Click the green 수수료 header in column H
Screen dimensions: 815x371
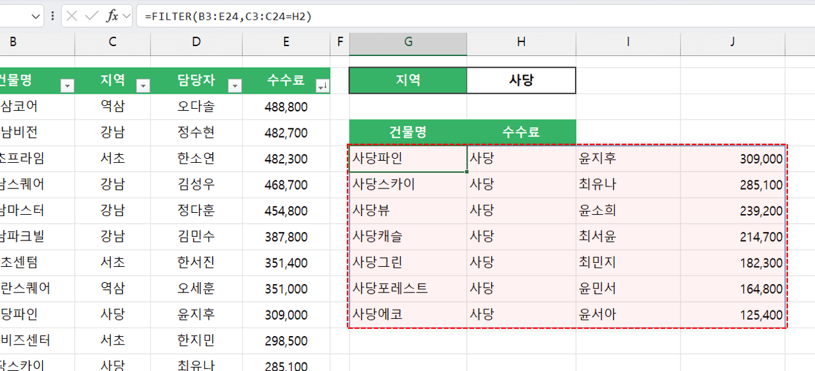[x=521, y=132]
